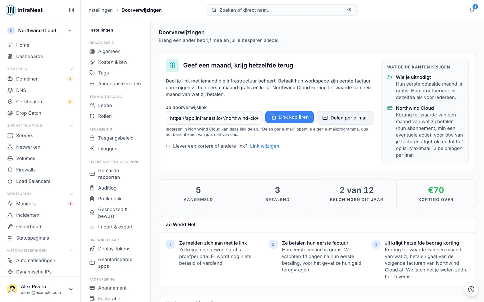This screenshot has height=302, width=484.
Task: Open Dashboards via its grid icon
Action: tap(10, 56)
